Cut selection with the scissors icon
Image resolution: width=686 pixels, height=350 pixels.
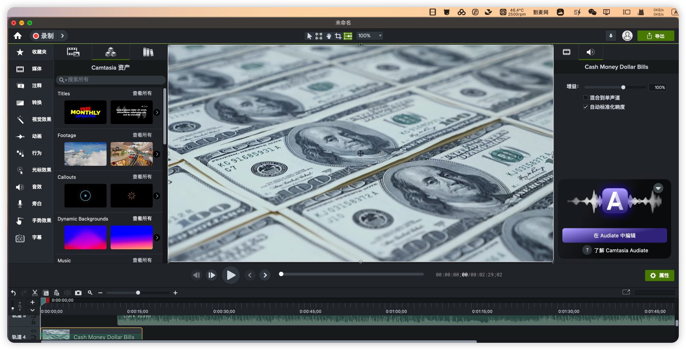pos(35,293)
